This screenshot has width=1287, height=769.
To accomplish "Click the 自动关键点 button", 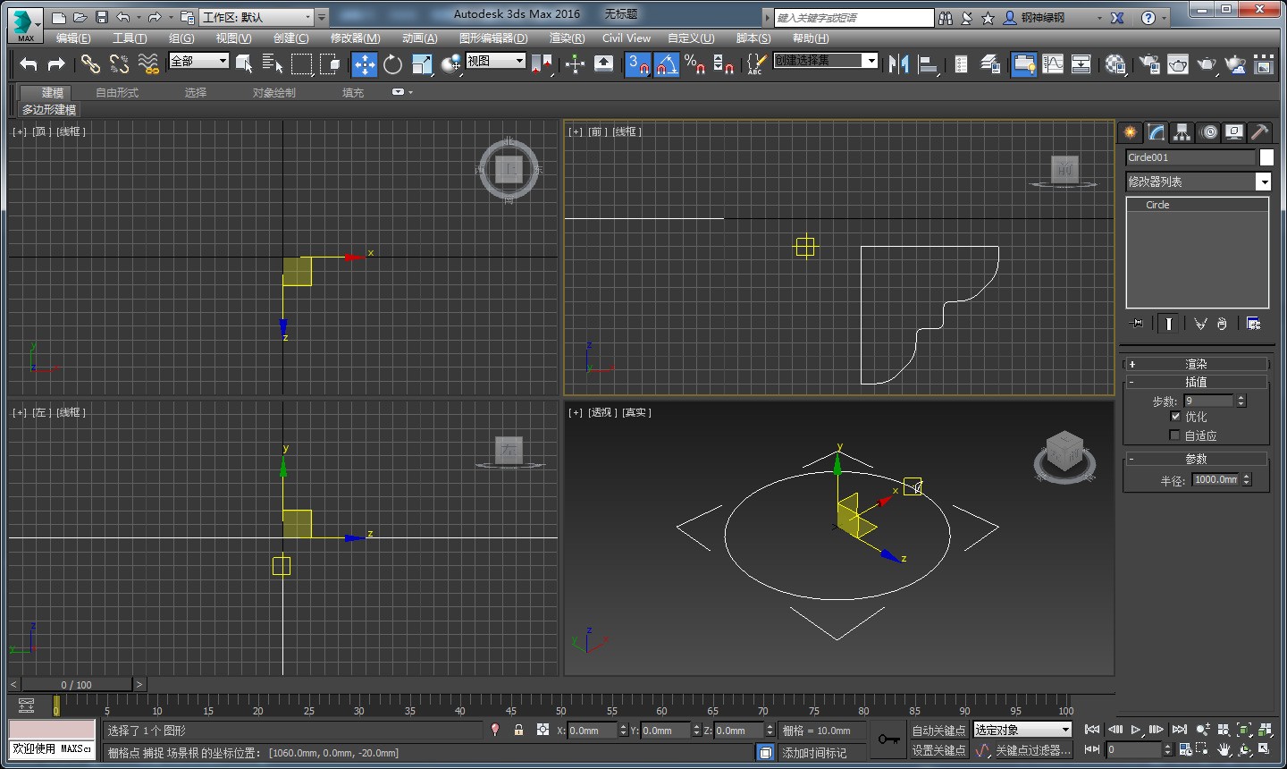I will pyautogui.click(x=938, y=730).
